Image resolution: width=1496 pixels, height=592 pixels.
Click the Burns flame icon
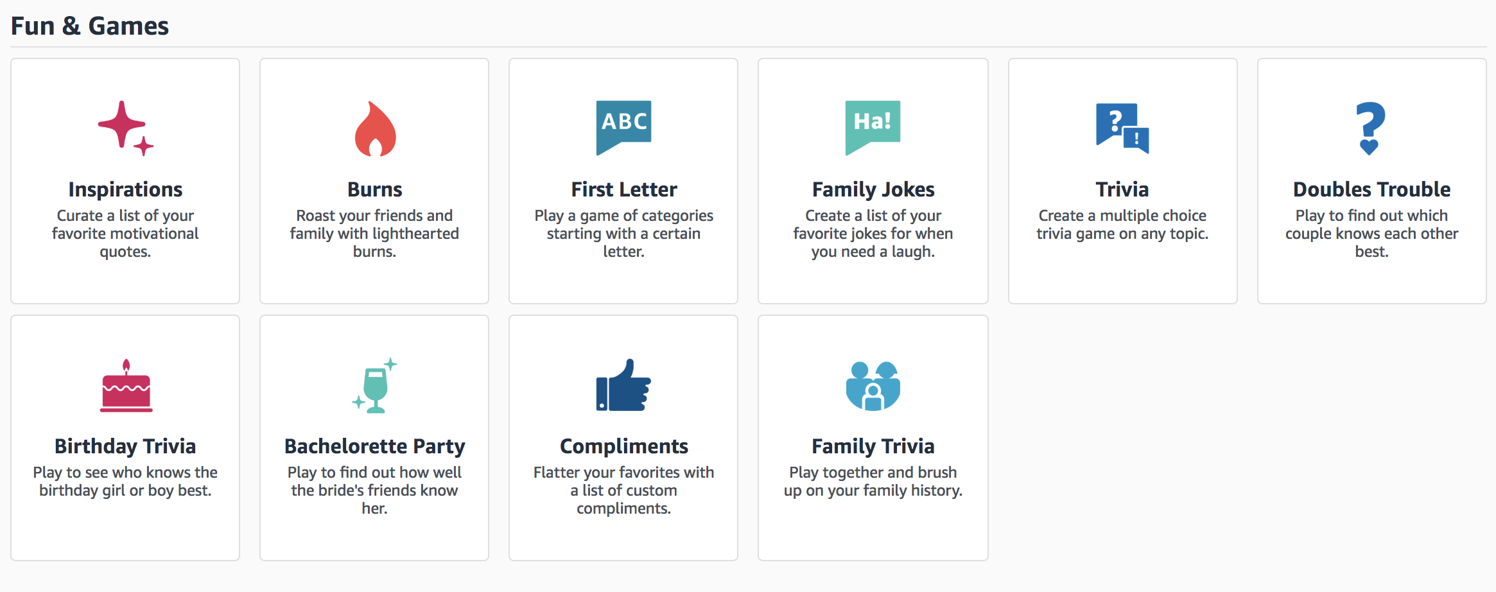(x=375, y=128)
